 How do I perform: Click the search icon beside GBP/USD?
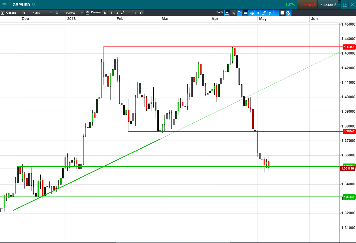click(34, 5)
